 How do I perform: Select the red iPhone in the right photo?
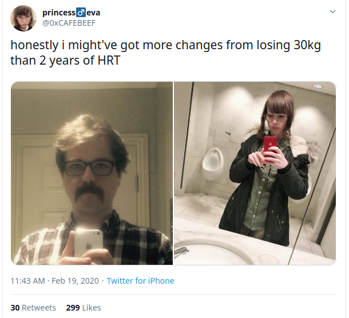[x=270, y=148]
